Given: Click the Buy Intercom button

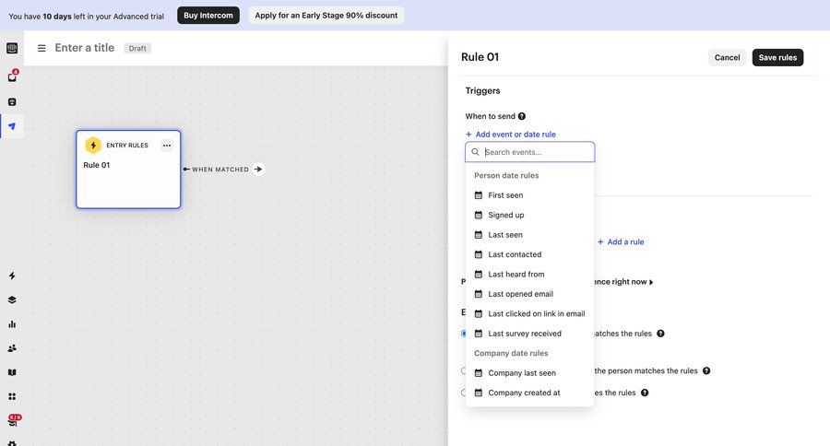Looking at the screenshot, I should [208, 16].
